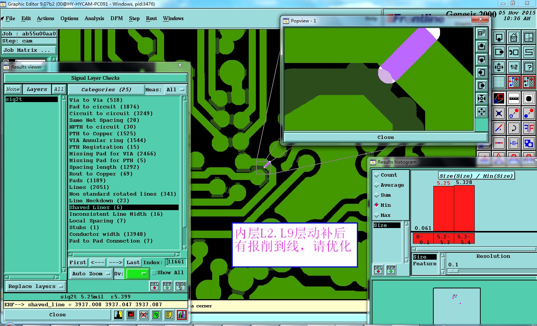Go to previous result with <--- button

pyautogui.click(x=98, y=263)
